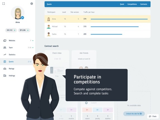Select participant name Michael in the table
Screen dimensions: 160x120
pyautogui.click(x=55, y=27)
